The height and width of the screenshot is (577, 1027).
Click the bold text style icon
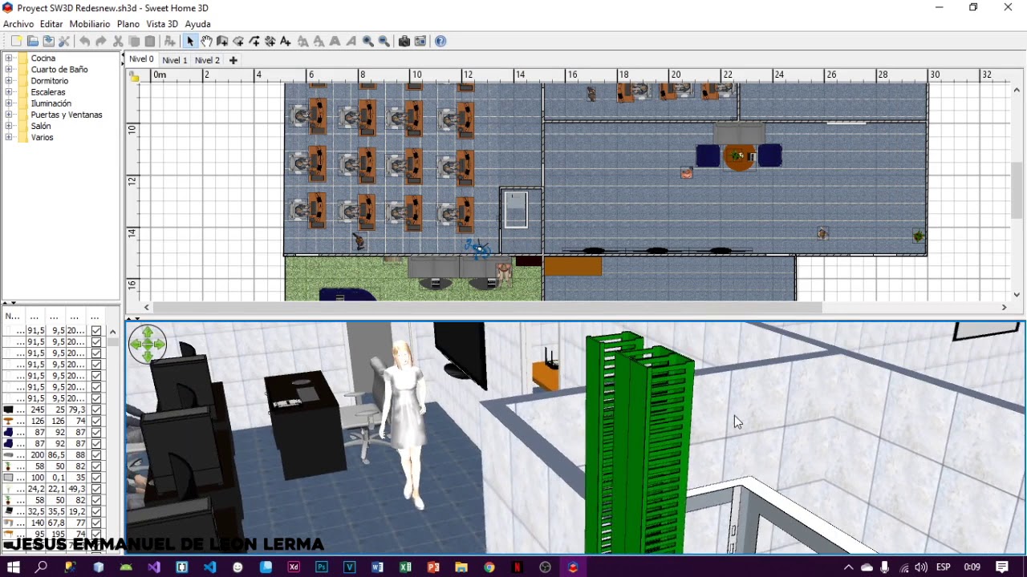pos(335,41)
